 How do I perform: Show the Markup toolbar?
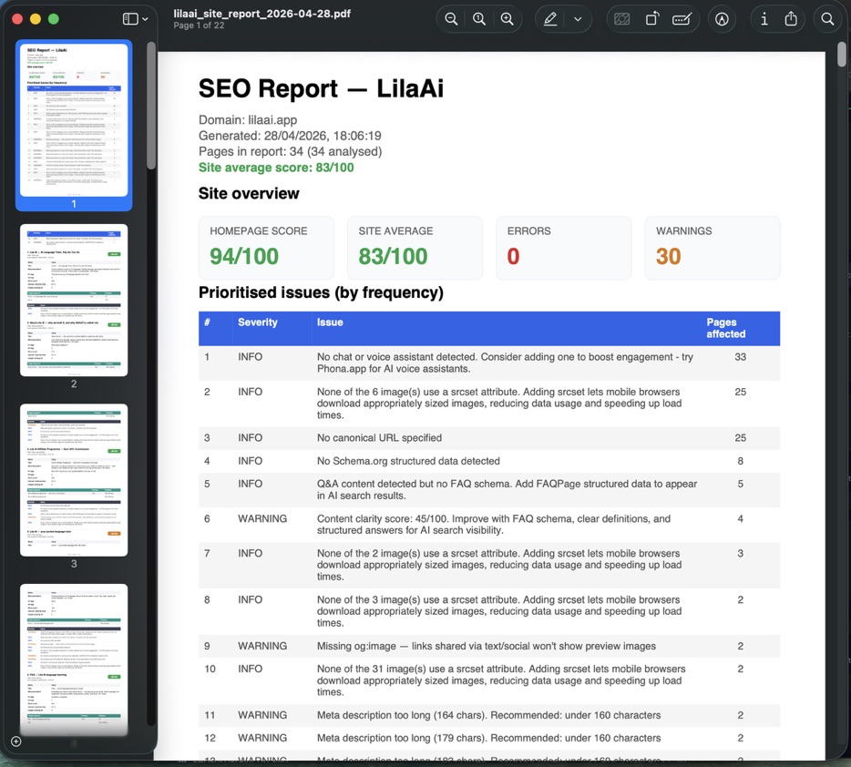(722, 19)
